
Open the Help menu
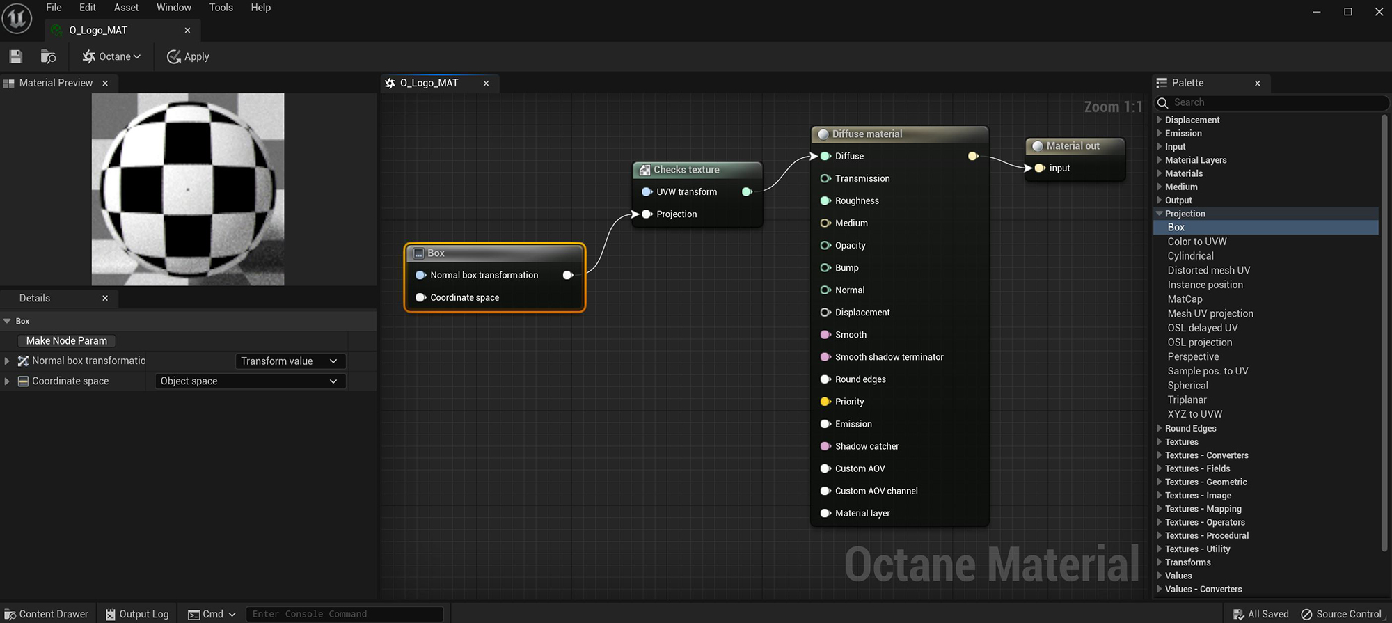261,8
